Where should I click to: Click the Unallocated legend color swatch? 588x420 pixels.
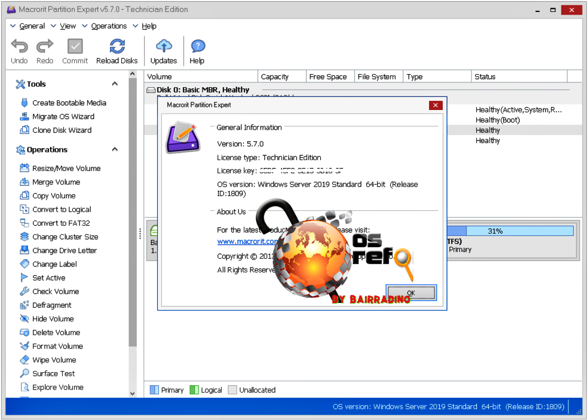(x=232, y=390)
